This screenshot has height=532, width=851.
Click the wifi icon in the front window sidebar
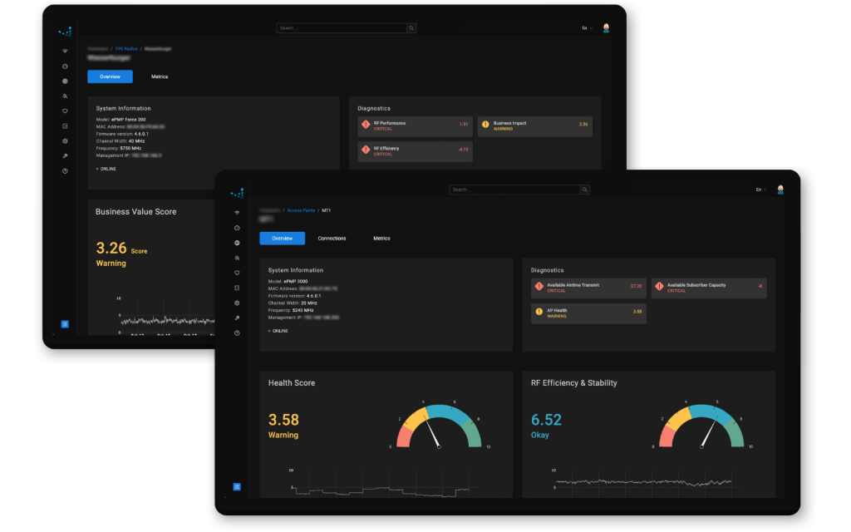pyautogui.click(x=237, y=213)
